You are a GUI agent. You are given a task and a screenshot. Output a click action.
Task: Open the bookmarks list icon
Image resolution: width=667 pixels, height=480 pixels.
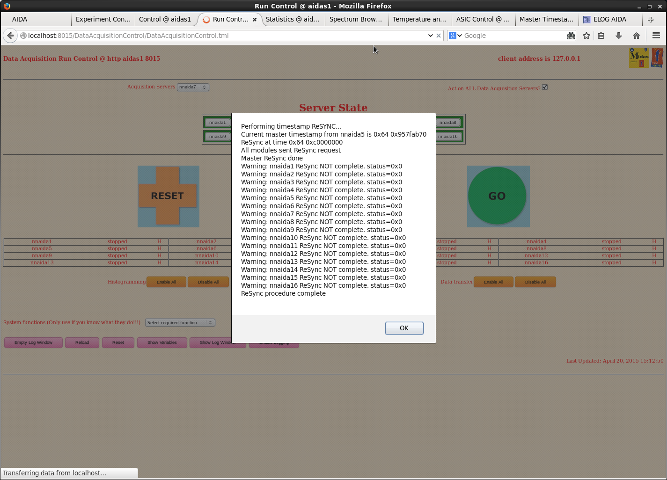(x=601, y=36)
